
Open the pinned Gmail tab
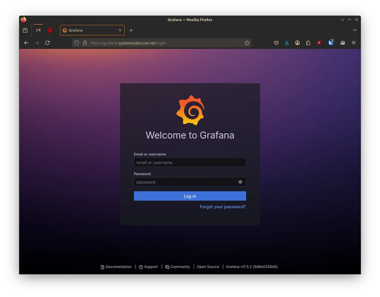tap(38, 30)
